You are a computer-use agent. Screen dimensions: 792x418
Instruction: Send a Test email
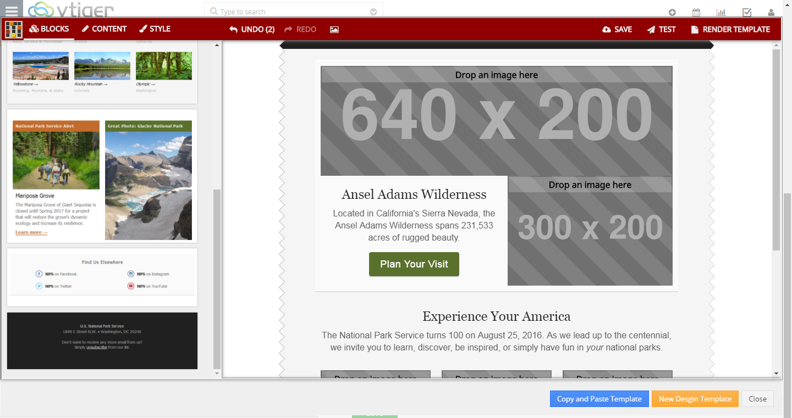coord(661,30)
